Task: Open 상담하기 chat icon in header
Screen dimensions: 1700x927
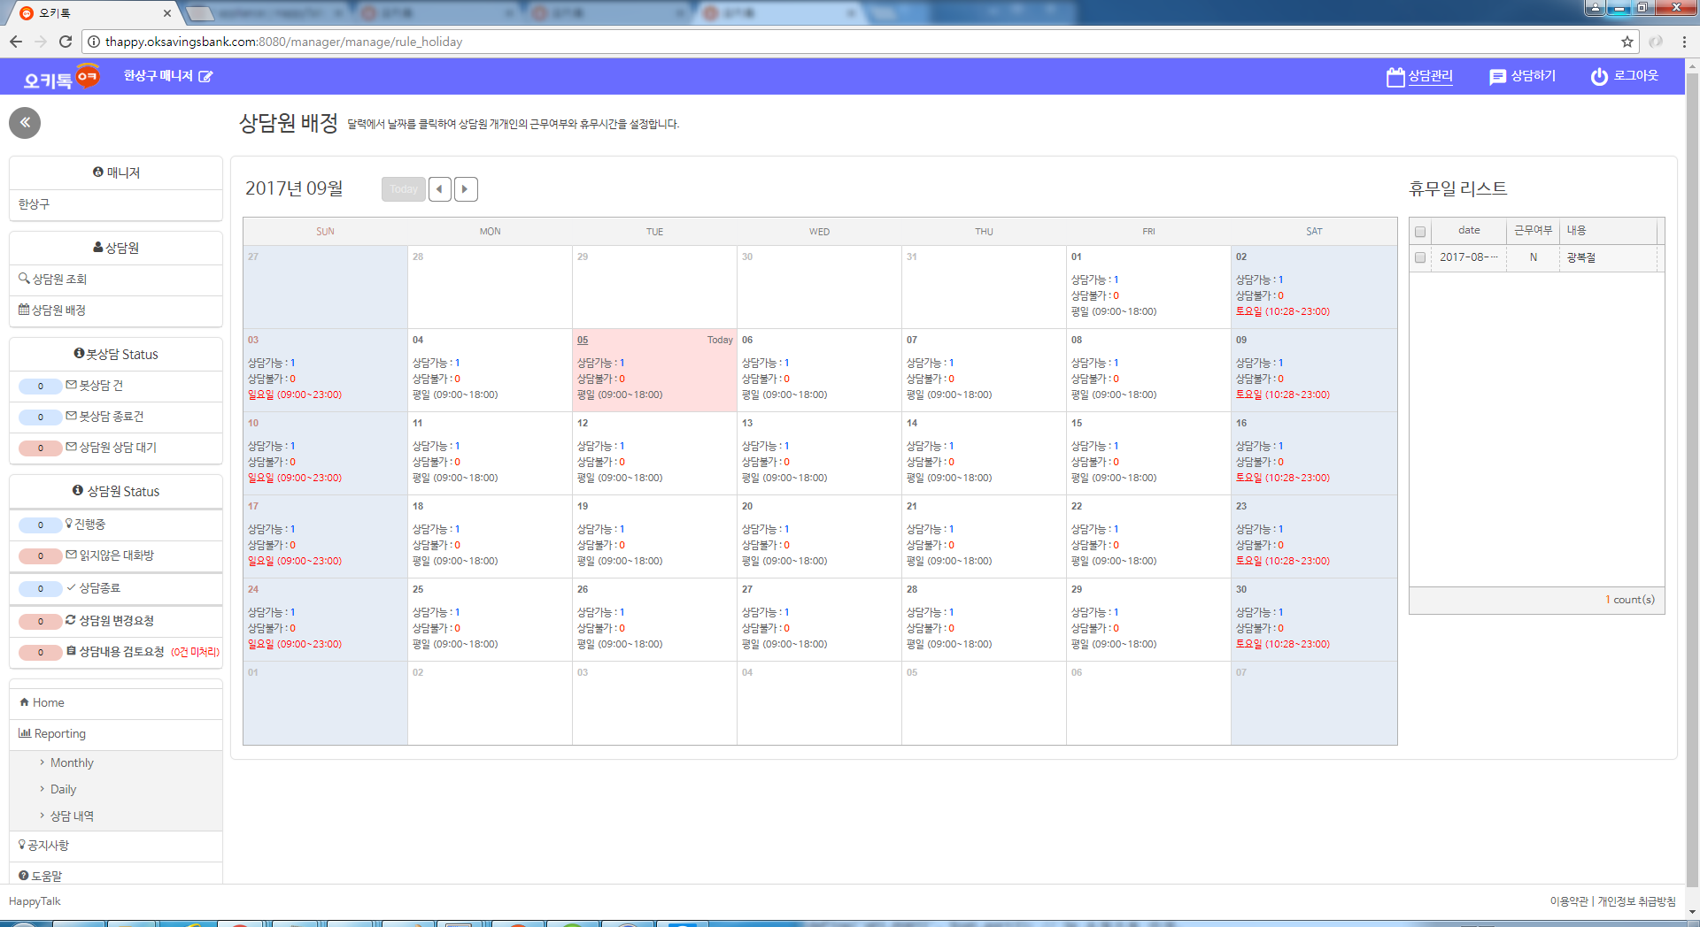Action: (x=1497, y=77)
